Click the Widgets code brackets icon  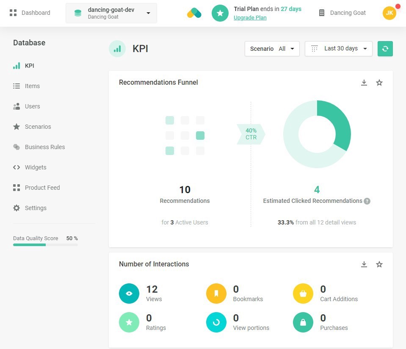[x=17, y=167]
